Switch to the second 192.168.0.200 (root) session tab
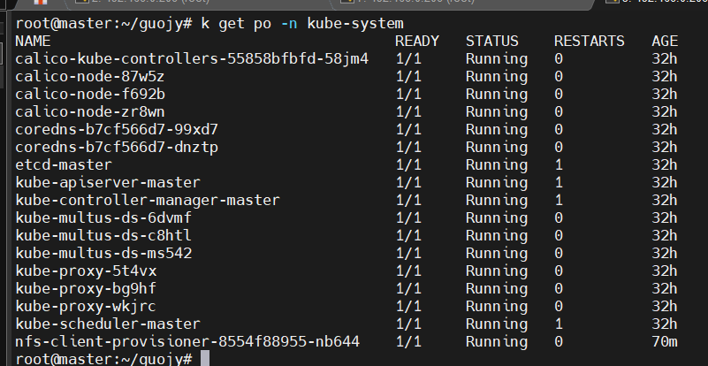The image size is (708, 366). click(197, 3)
